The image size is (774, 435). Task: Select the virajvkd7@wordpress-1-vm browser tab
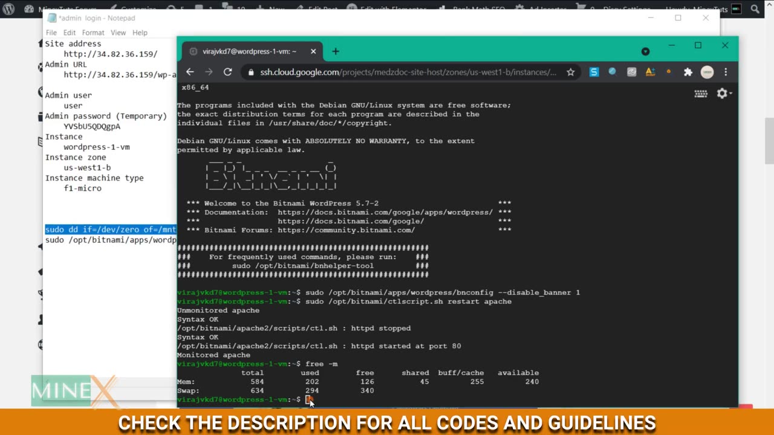click(251, 51)
